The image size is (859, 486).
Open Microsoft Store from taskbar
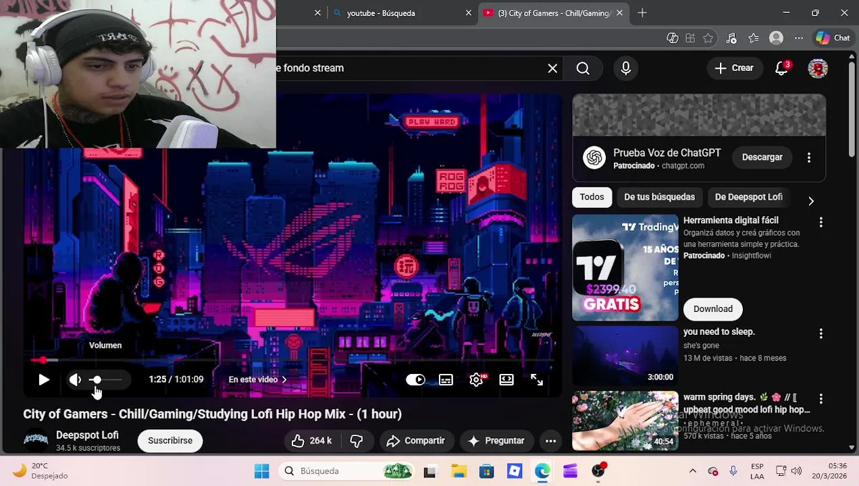click(x=486, y=471)
